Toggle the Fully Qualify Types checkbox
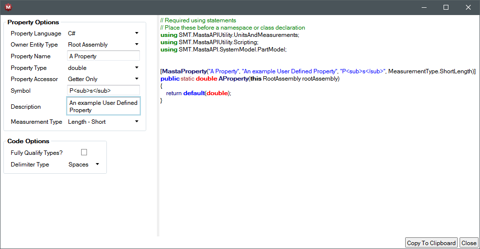480x249 pixels. point(84,152)
